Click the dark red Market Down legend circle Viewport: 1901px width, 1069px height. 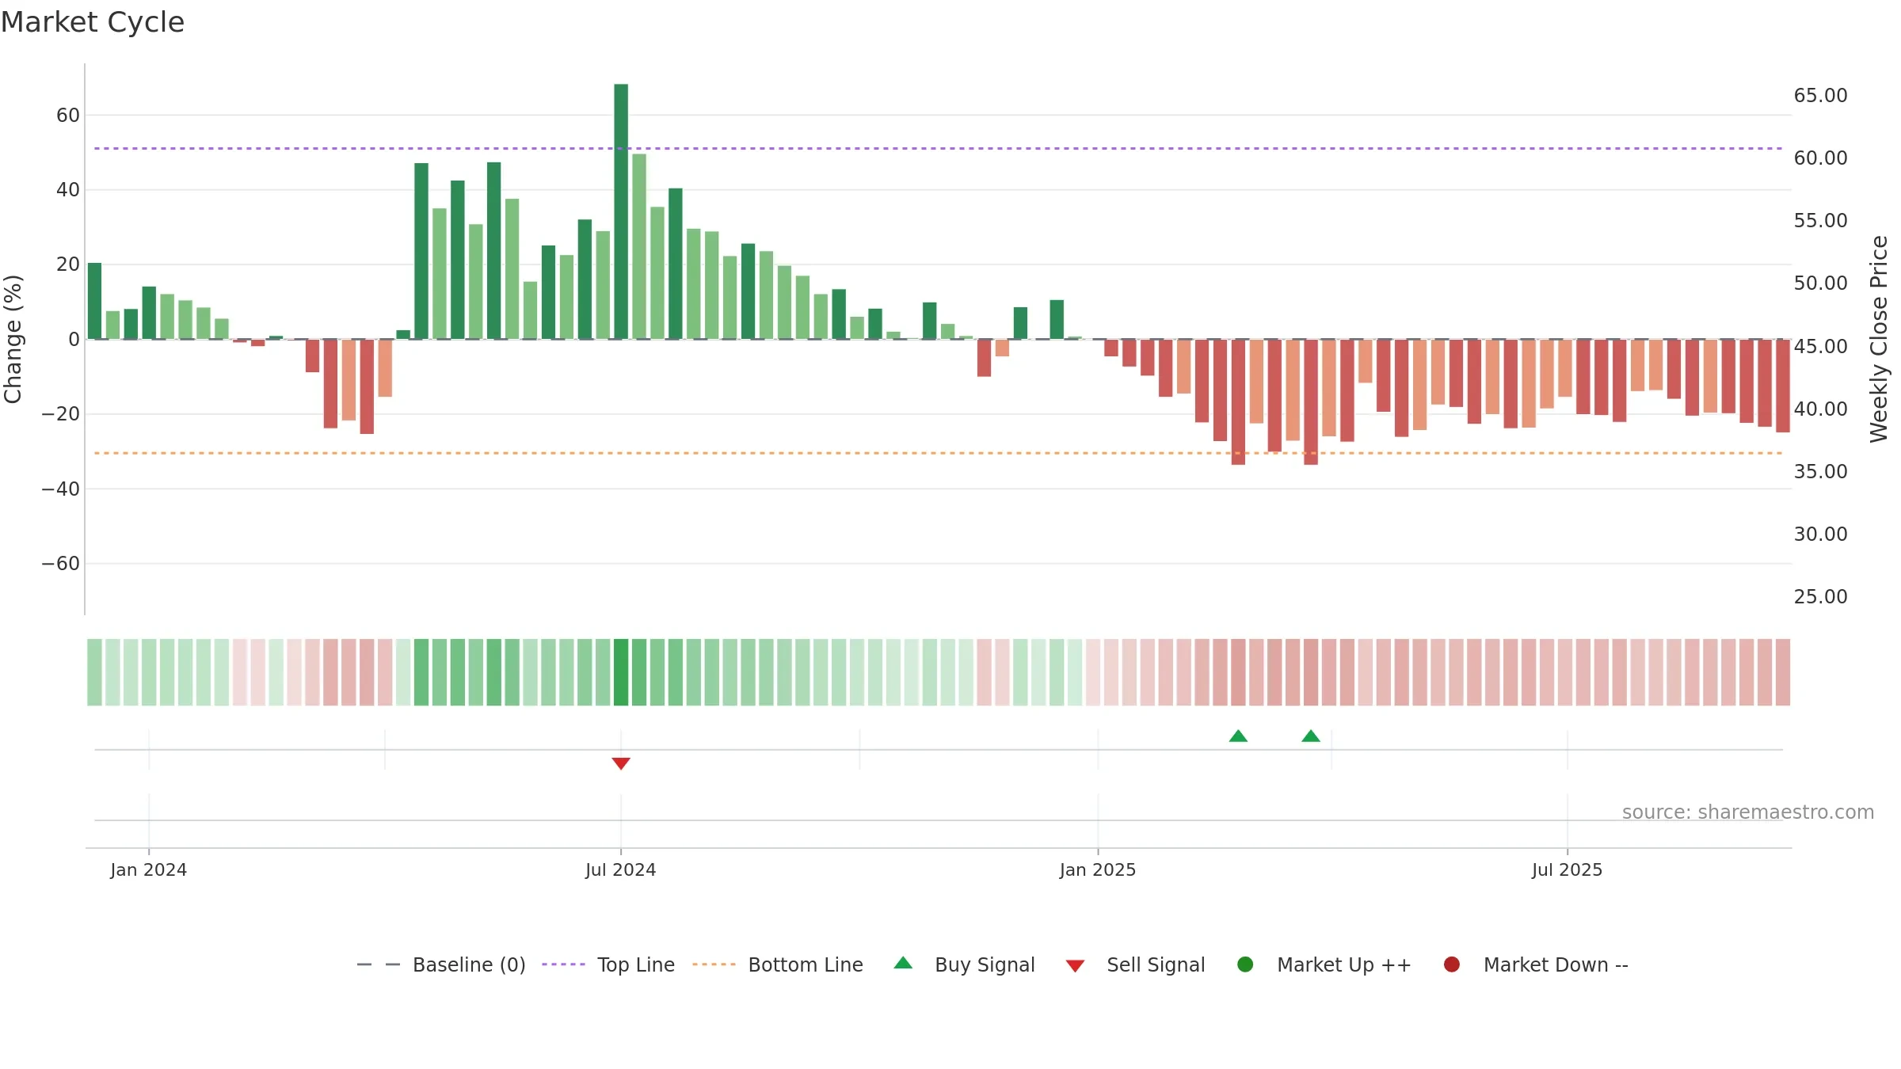[x=1452, y=964]
